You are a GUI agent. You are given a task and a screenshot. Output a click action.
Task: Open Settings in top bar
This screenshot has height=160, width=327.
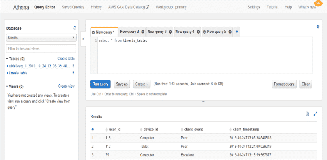click(254, 7)
